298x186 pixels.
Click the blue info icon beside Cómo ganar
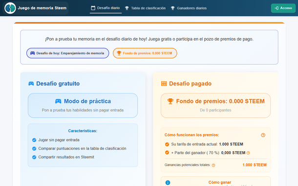(x=168, y=183)
